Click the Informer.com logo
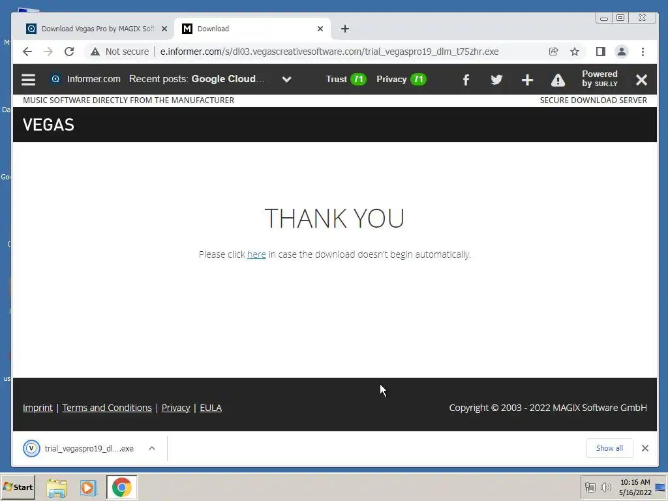Viewport: 668px width, 501px height. click(x=85, y=79)
